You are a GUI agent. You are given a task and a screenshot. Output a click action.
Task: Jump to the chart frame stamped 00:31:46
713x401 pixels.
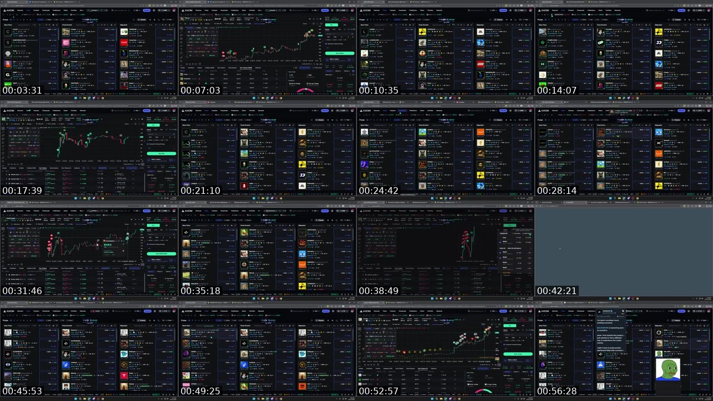point(89,251)
